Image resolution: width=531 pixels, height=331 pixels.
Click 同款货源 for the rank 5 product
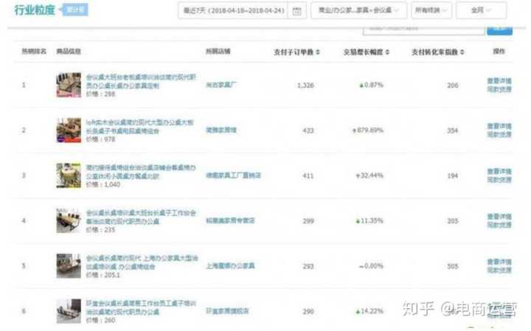pos(499,271)
